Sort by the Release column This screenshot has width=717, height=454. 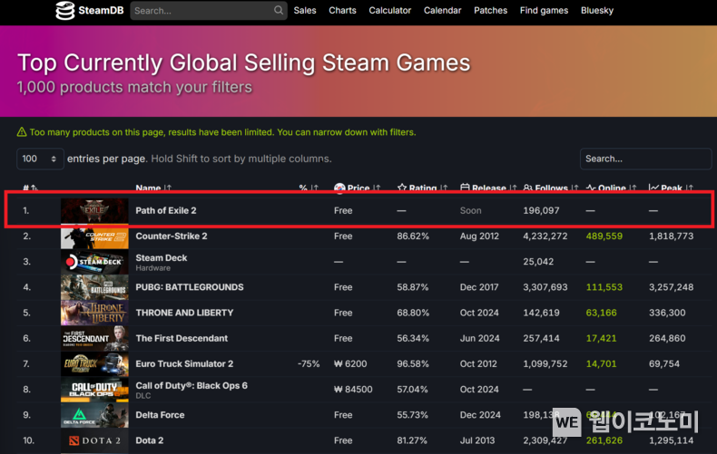(488, 188)
